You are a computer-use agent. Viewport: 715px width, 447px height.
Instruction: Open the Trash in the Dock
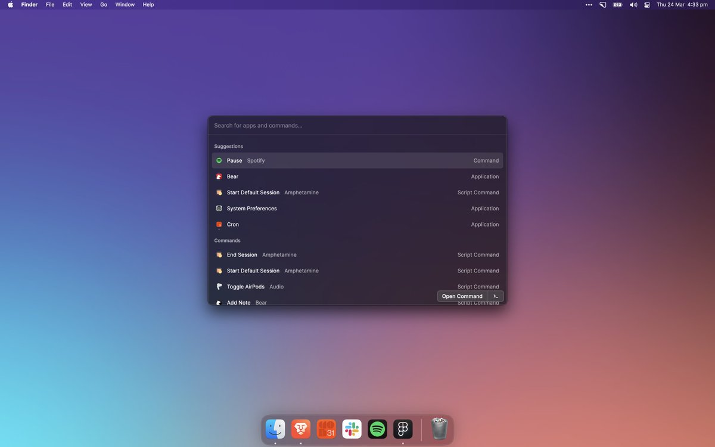[x=440, y=429]
